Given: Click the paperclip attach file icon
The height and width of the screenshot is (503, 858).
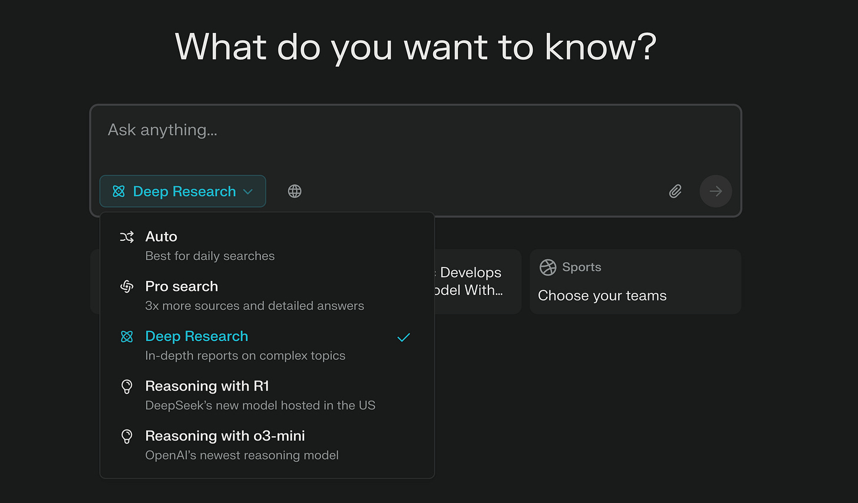Looking at the screenshot, I should point(675,191).
